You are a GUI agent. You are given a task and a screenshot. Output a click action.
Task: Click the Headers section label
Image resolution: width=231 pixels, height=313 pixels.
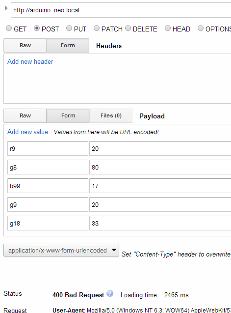[x=109, y=46]
